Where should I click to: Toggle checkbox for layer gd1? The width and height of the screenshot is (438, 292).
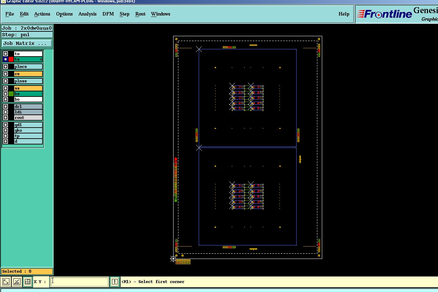coord(6,125)
